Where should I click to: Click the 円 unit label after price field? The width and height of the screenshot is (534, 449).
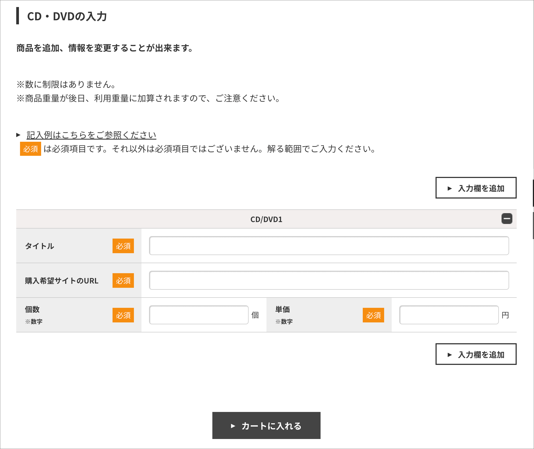(x=505, y=315)
